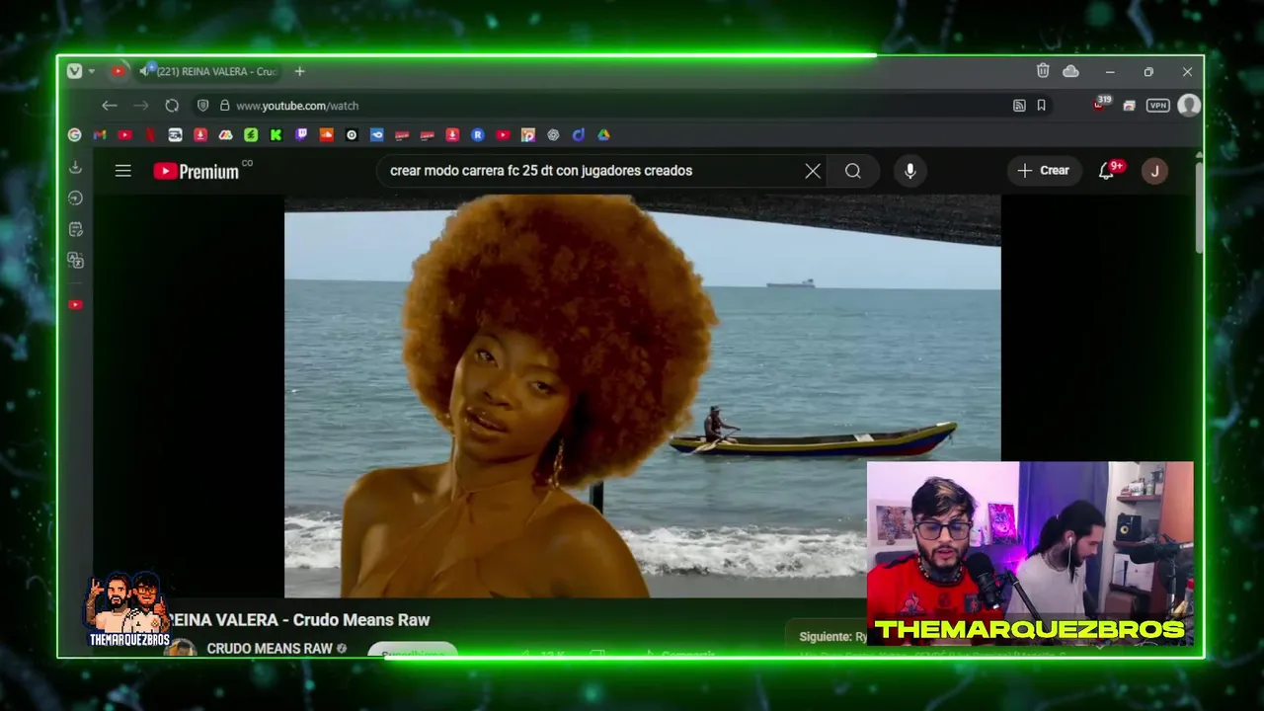The image size is (1264, 711).
Task: Mute the tab audio speaker icon
Action: pos(146,71)
